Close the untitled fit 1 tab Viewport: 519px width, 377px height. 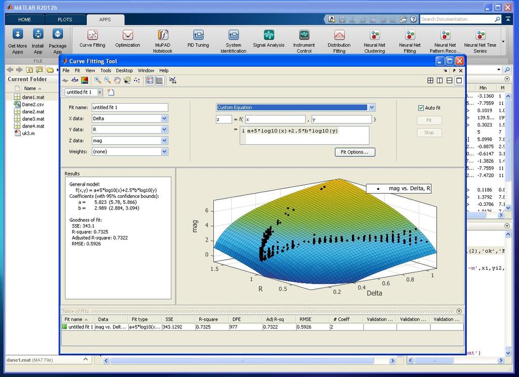(x=99, y=92)
